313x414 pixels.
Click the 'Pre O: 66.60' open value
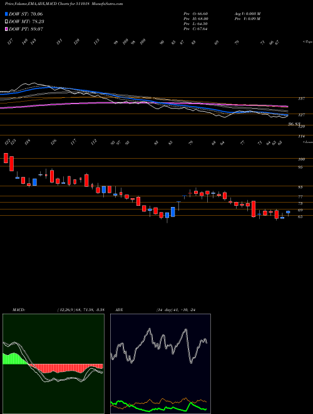[x=196, y=14]
